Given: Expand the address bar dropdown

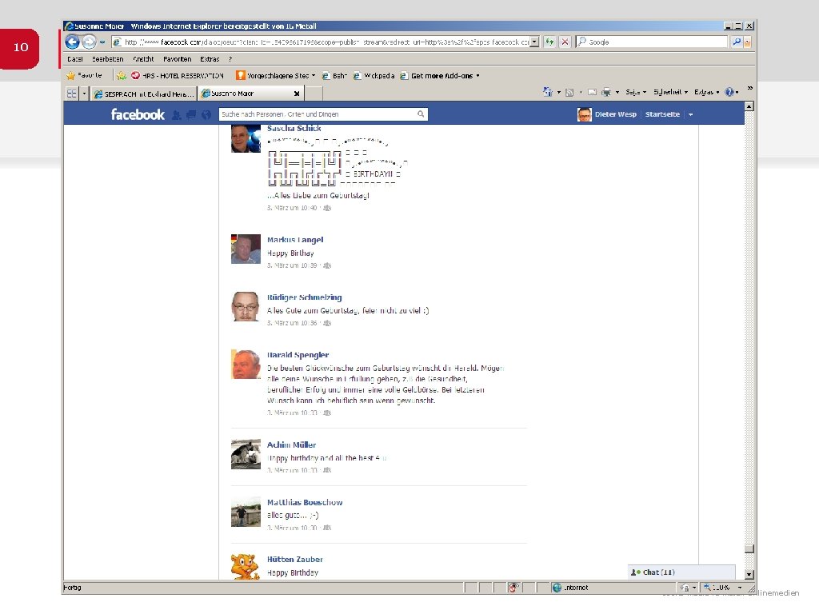Looking at the screenshot, I should (x=534, y=42).
